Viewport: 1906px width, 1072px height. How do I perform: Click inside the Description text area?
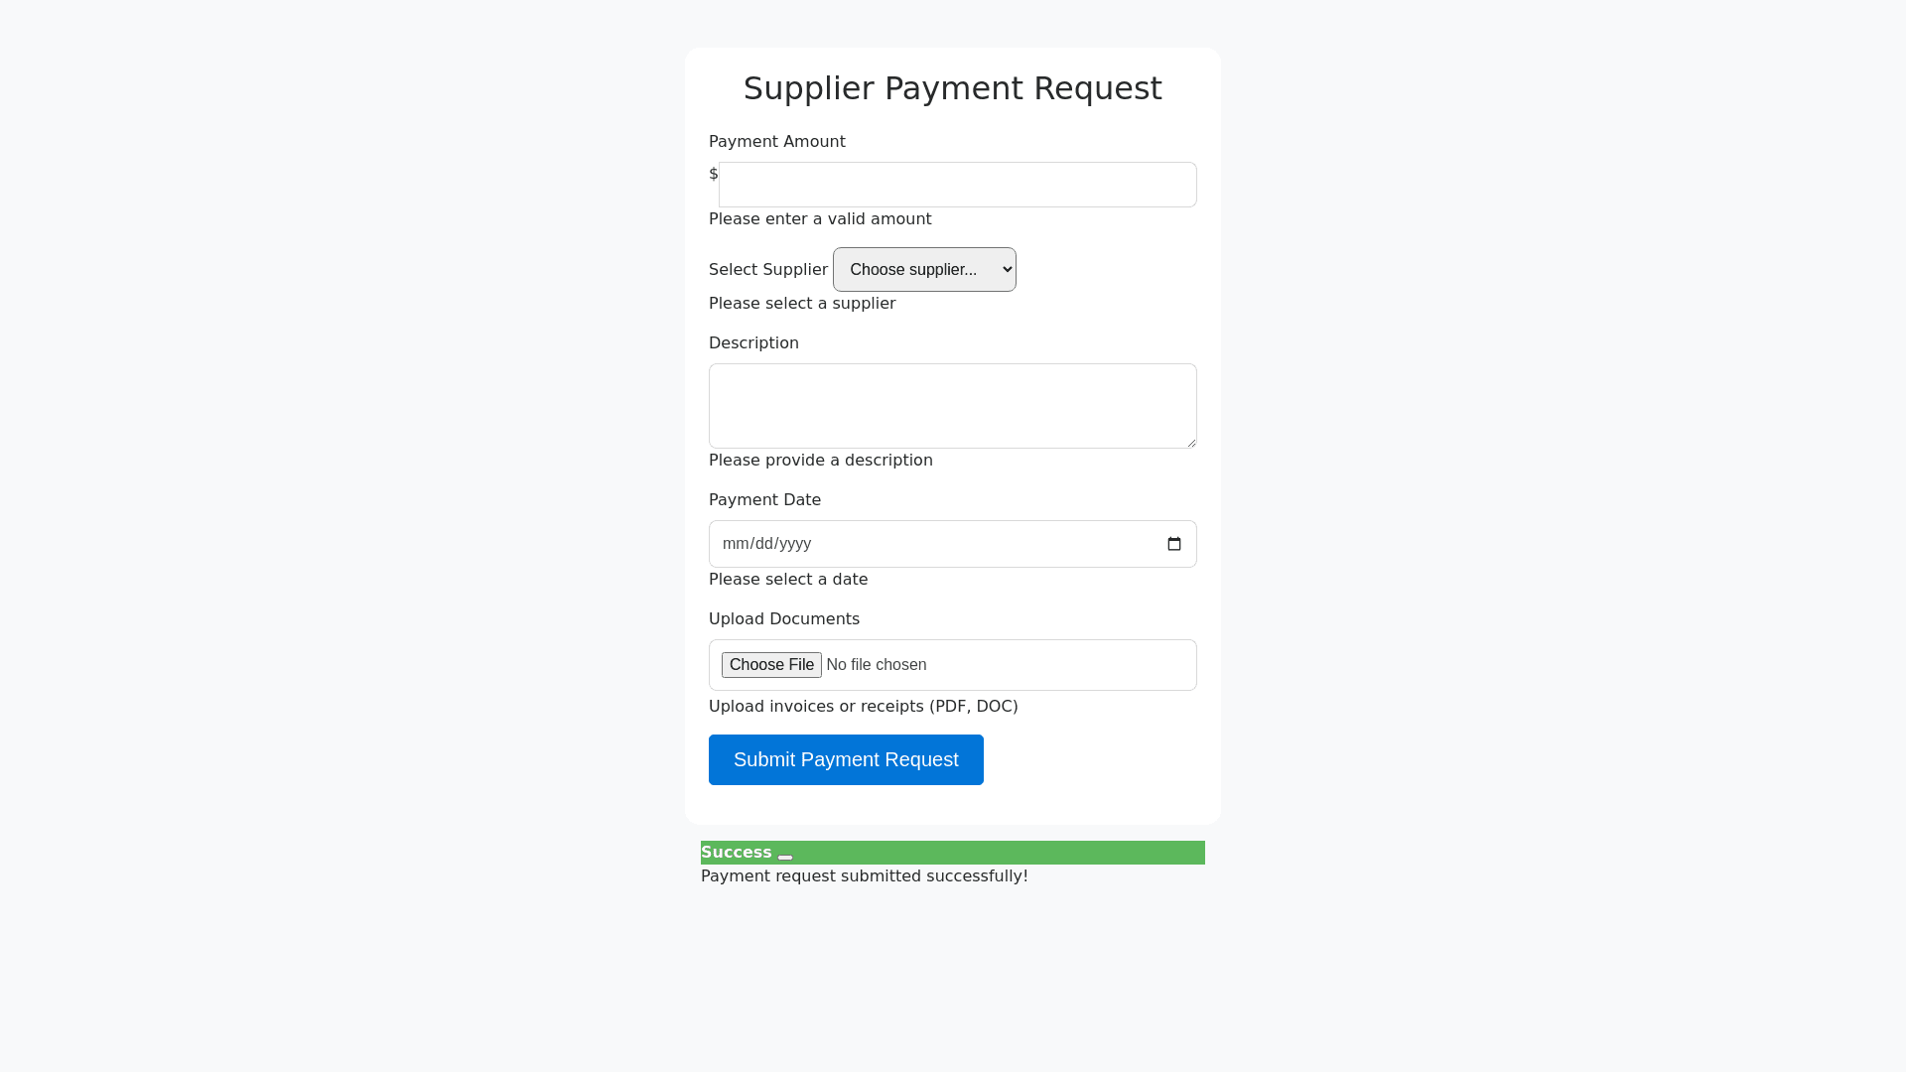[x=952, y=406]
